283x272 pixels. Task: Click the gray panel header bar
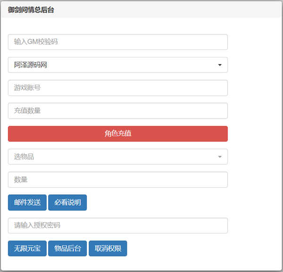coord(165,10)
